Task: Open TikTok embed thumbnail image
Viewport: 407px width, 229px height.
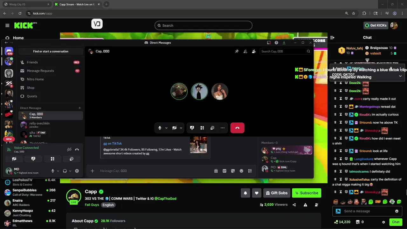Action: (198, 145)
